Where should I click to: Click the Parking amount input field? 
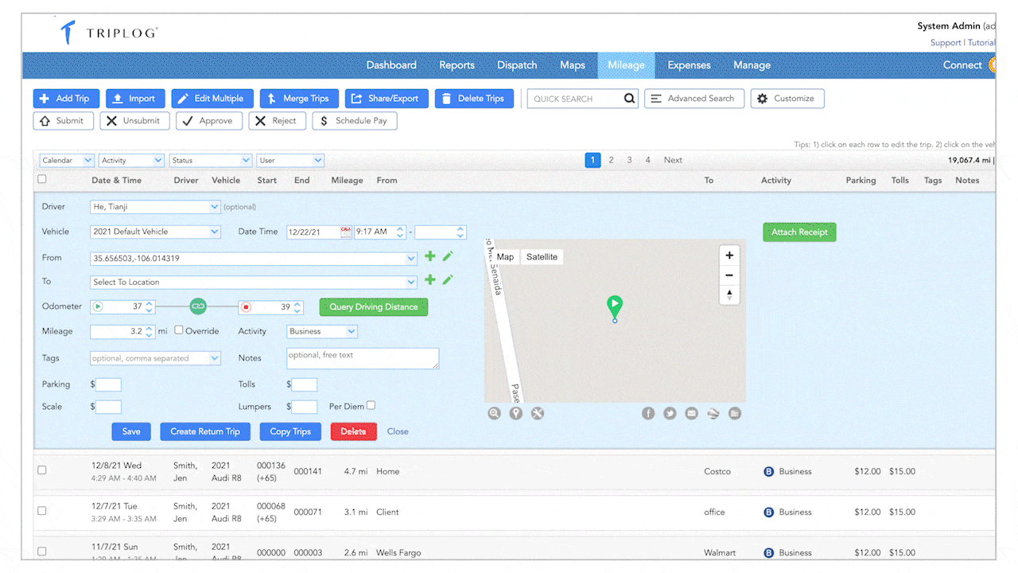tap(108, 384)
